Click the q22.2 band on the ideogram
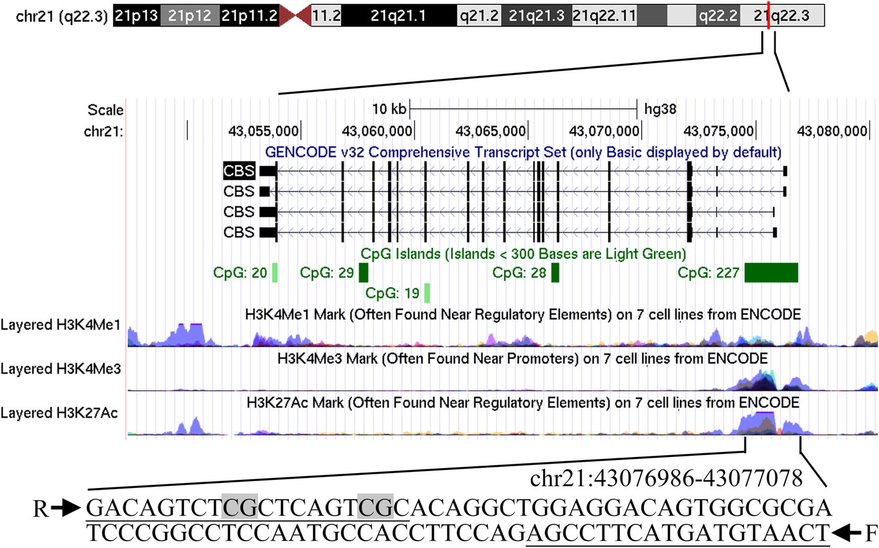Screen dimensions: 879x548 point(718,15)
